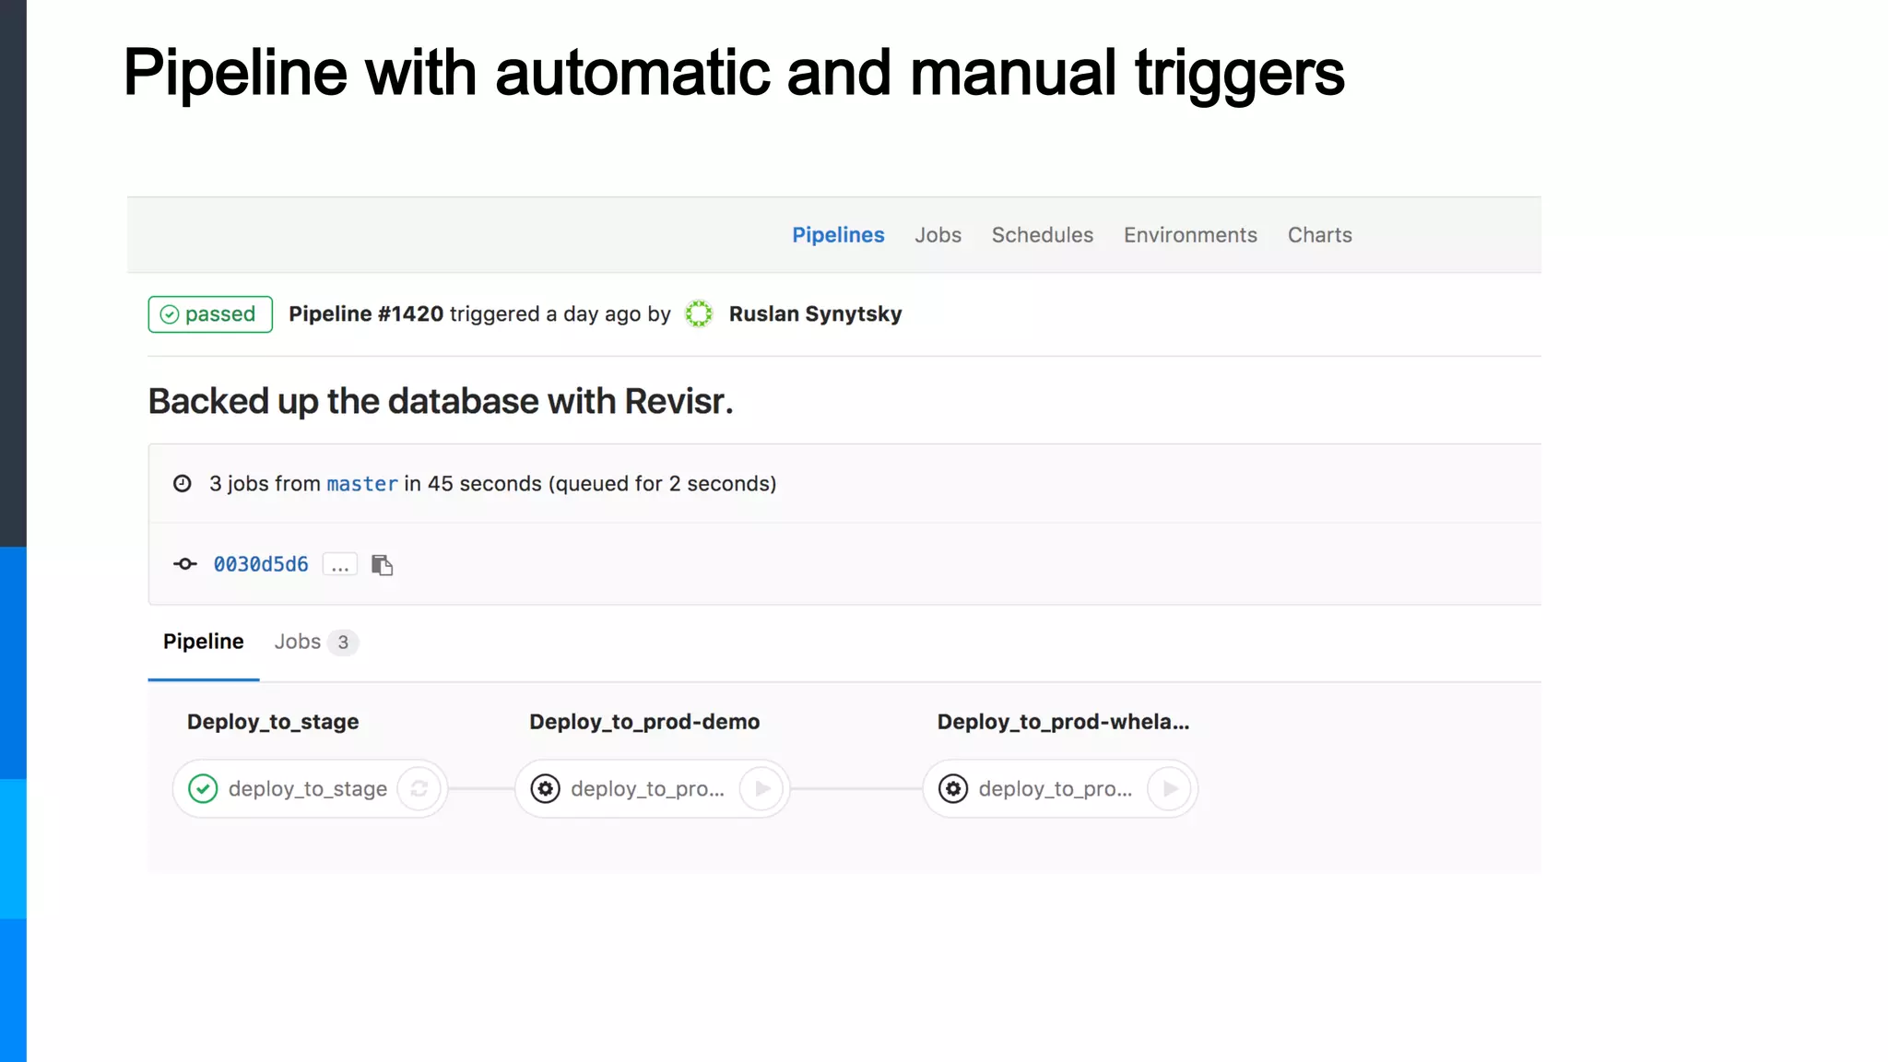
Task: Click manual gear status icon in Deploy_to_prod-whela
Action: (953, 789)
